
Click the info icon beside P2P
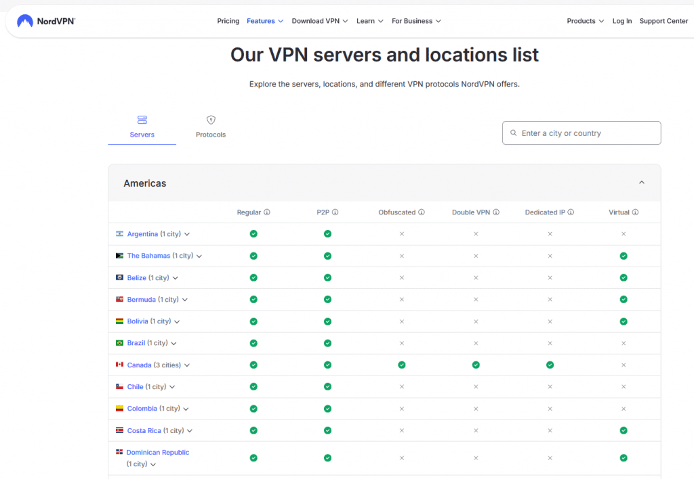click(x=335, y=212)
